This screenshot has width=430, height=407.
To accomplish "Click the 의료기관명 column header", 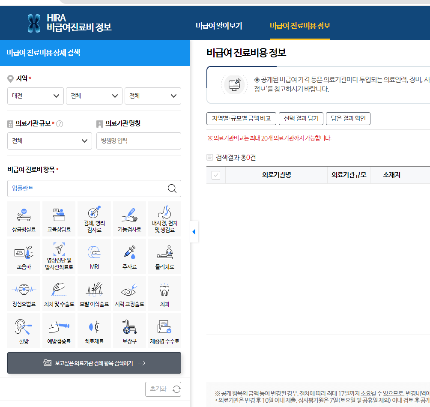I will coord(276,175).
